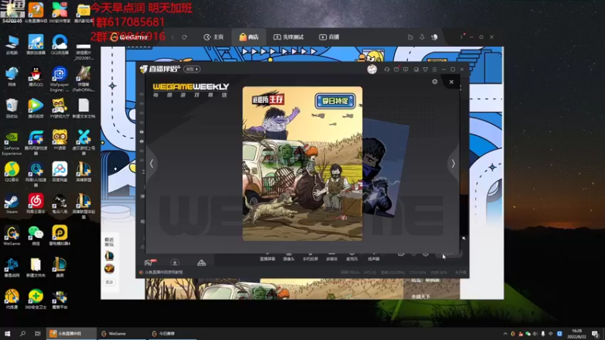Image resolution: width=605 pixels, height=340 pixels.
Task: Open 新建文本文档 file on desktop
Action: [84, 108]
